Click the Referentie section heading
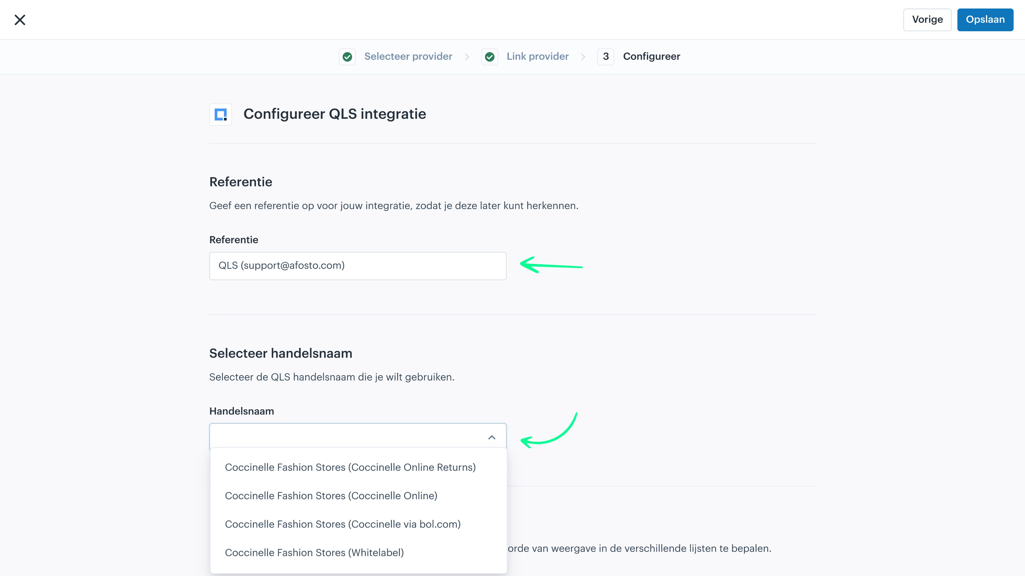The width and height of the screenshot is (1025, 576). (241, 182)
